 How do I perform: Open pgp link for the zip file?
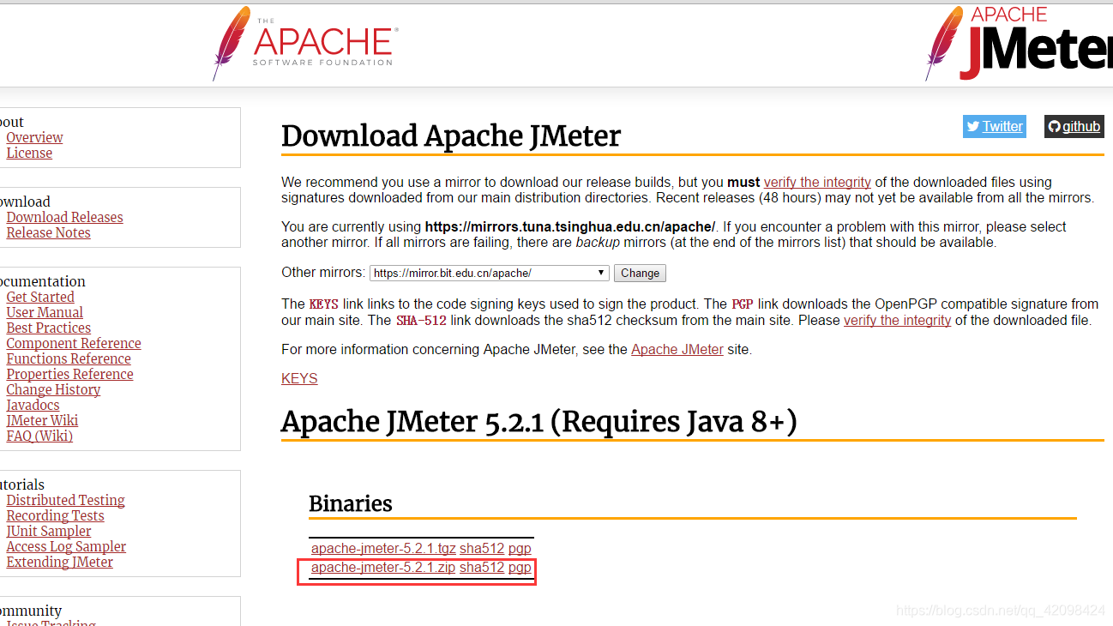[x=520, y=568]
